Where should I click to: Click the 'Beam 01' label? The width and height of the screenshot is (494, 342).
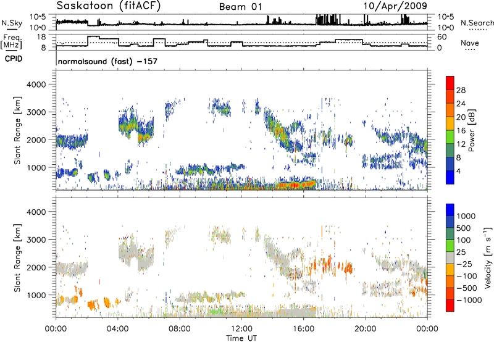tap(240, 7)
